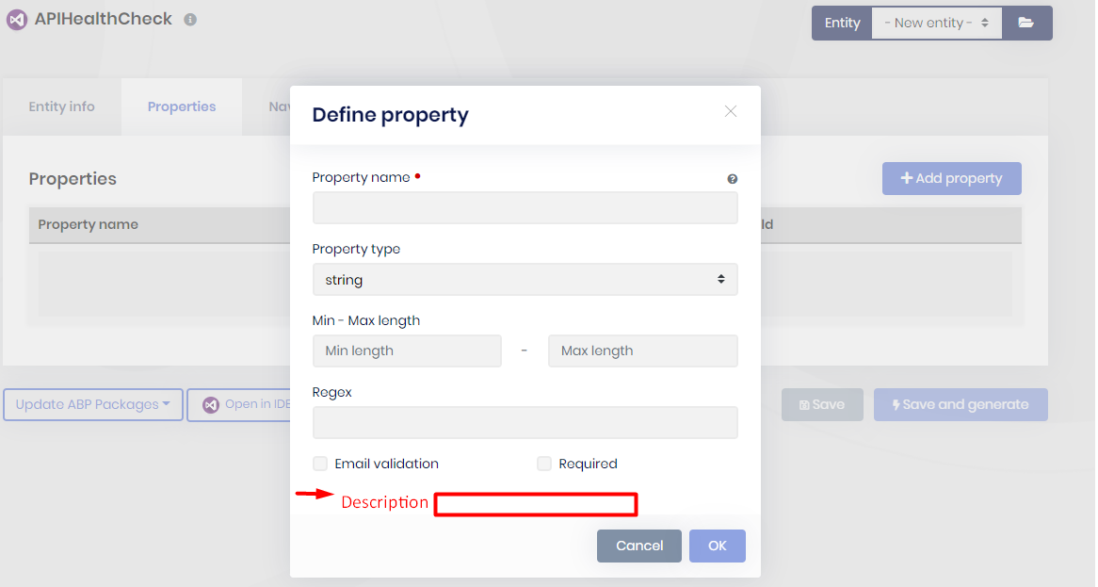Enable Email validation checkbox
This screenshot has width=1098, height=587.
[x=320, y=464]
